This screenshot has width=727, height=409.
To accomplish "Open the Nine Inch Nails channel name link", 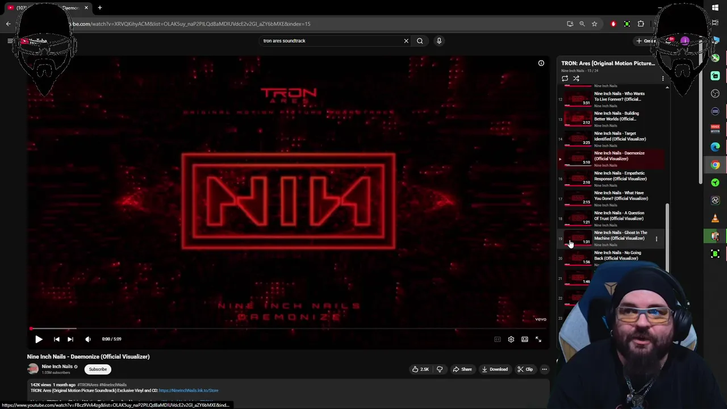I will pos(57,366).
